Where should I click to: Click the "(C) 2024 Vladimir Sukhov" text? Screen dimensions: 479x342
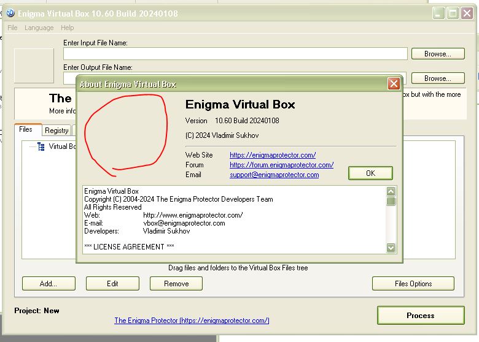click(x=222, y=135)
